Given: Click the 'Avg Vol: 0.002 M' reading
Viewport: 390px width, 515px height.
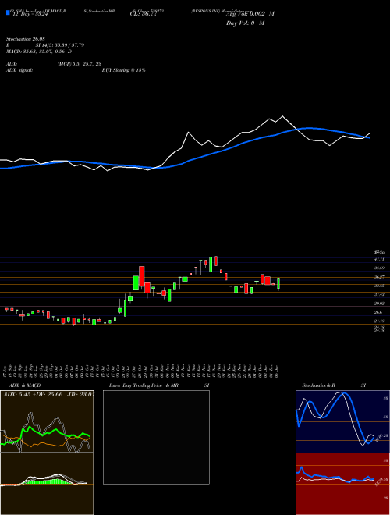Looking at the screenshot, I should [250, 14].
